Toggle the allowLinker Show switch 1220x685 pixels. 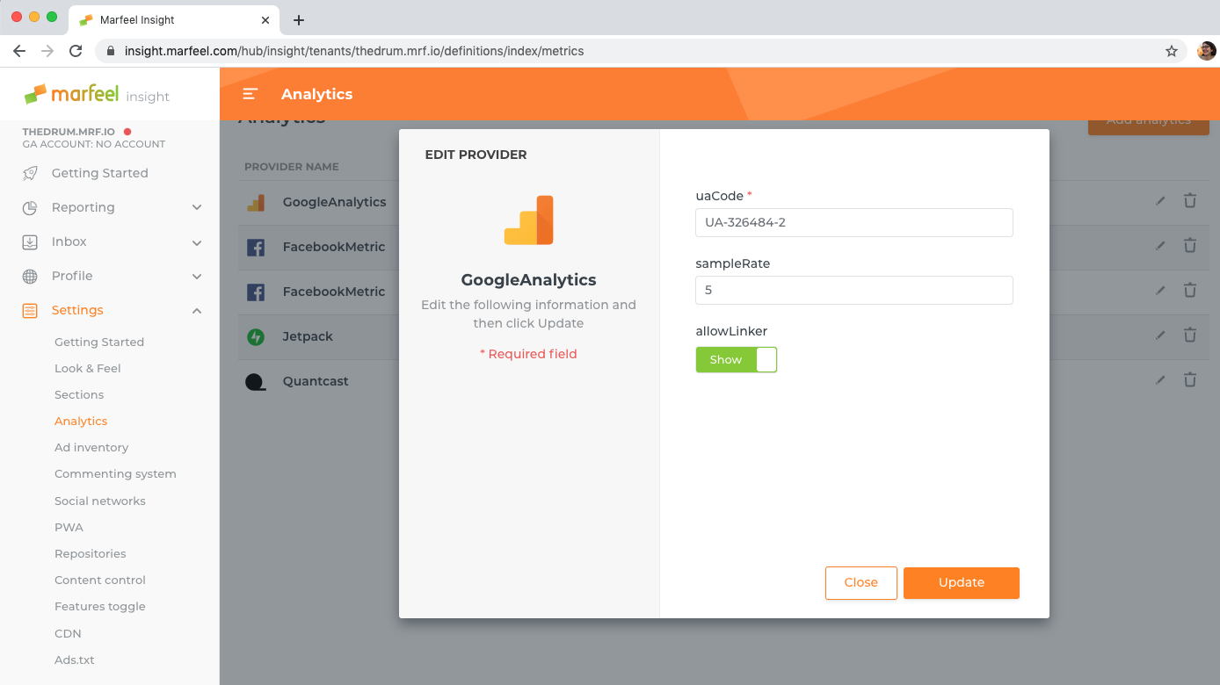pyautogui.click(x=737, y=359)
